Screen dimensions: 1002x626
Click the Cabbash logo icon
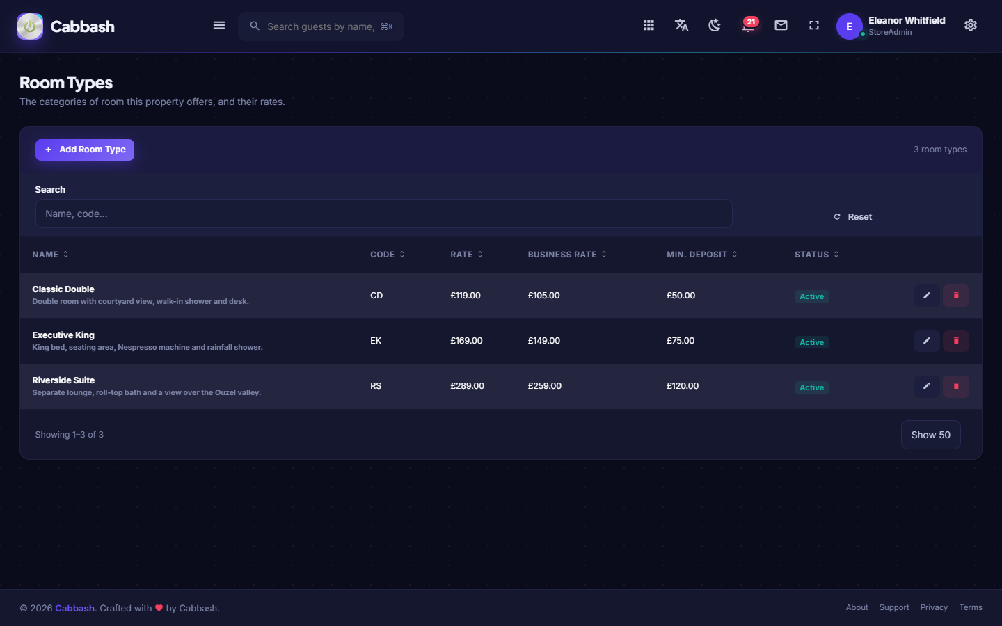(x=30, y=26)
